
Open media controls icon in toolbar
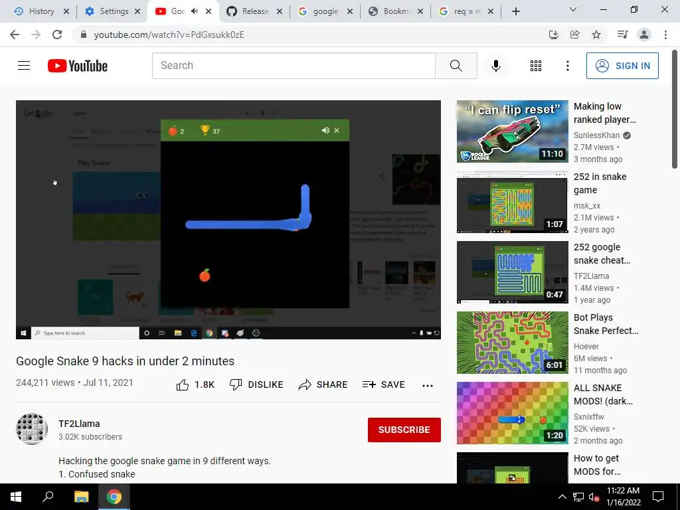[622, 35]
